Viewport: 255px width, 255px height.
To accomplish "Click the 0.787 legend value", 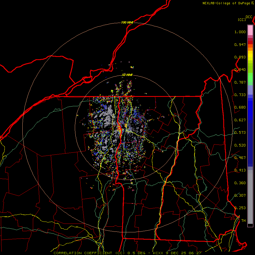I will [x=240, y=82].
